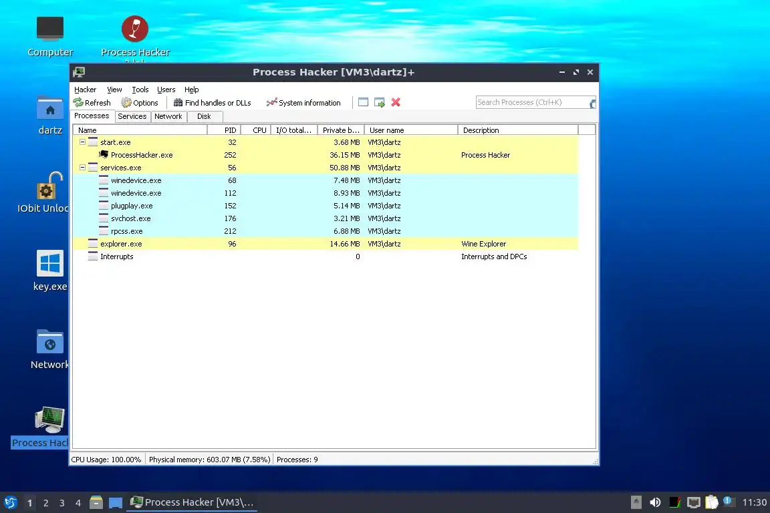Click the 36.15 MB private bytes value
Image resolution: width=770 pixels, height=513 pixels.
pos(344,155)
